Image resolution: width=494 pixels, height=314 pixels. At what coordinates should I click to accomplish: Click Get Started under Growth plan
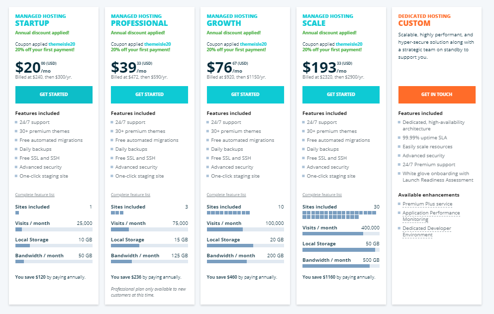245,95
